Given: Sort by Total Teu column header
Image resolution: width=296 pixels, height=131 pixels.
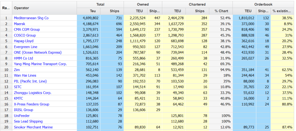Looking at the screenshot, I should click(89, 11).
